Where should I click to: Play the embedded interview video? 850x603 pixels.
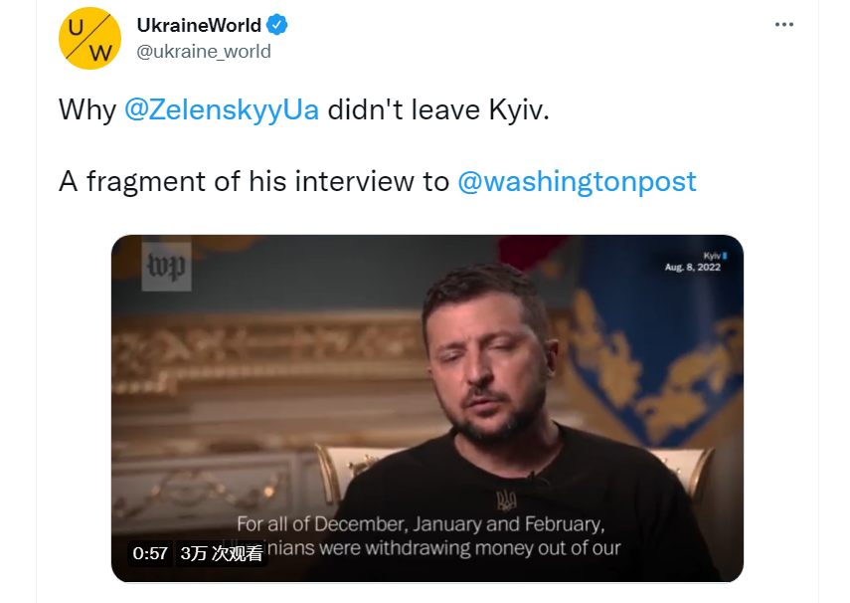(x=427, y=408)
